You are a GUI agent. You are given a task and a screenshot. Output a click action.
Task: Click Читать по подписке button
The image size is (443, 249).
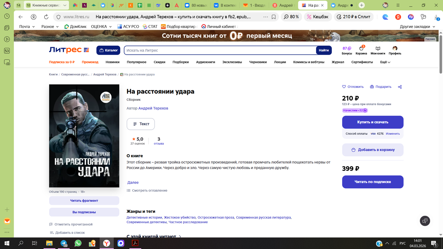pos(372,182)
